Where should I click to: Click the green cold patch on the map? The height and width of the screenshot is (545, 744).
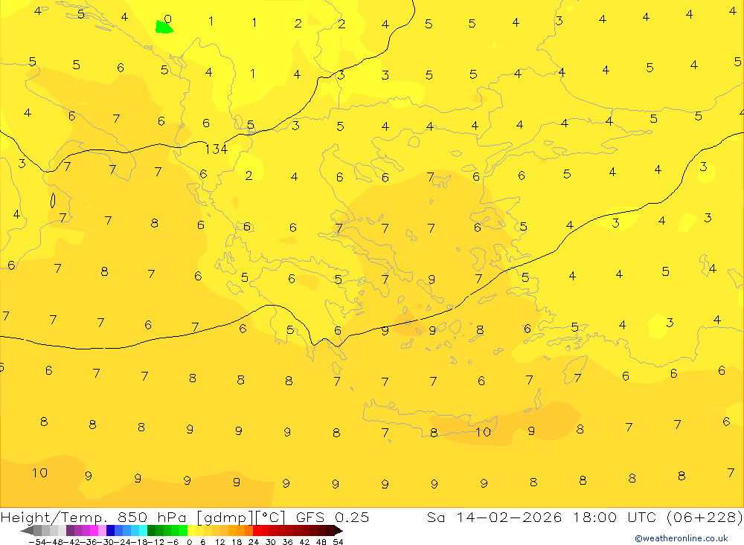[164, 27]
